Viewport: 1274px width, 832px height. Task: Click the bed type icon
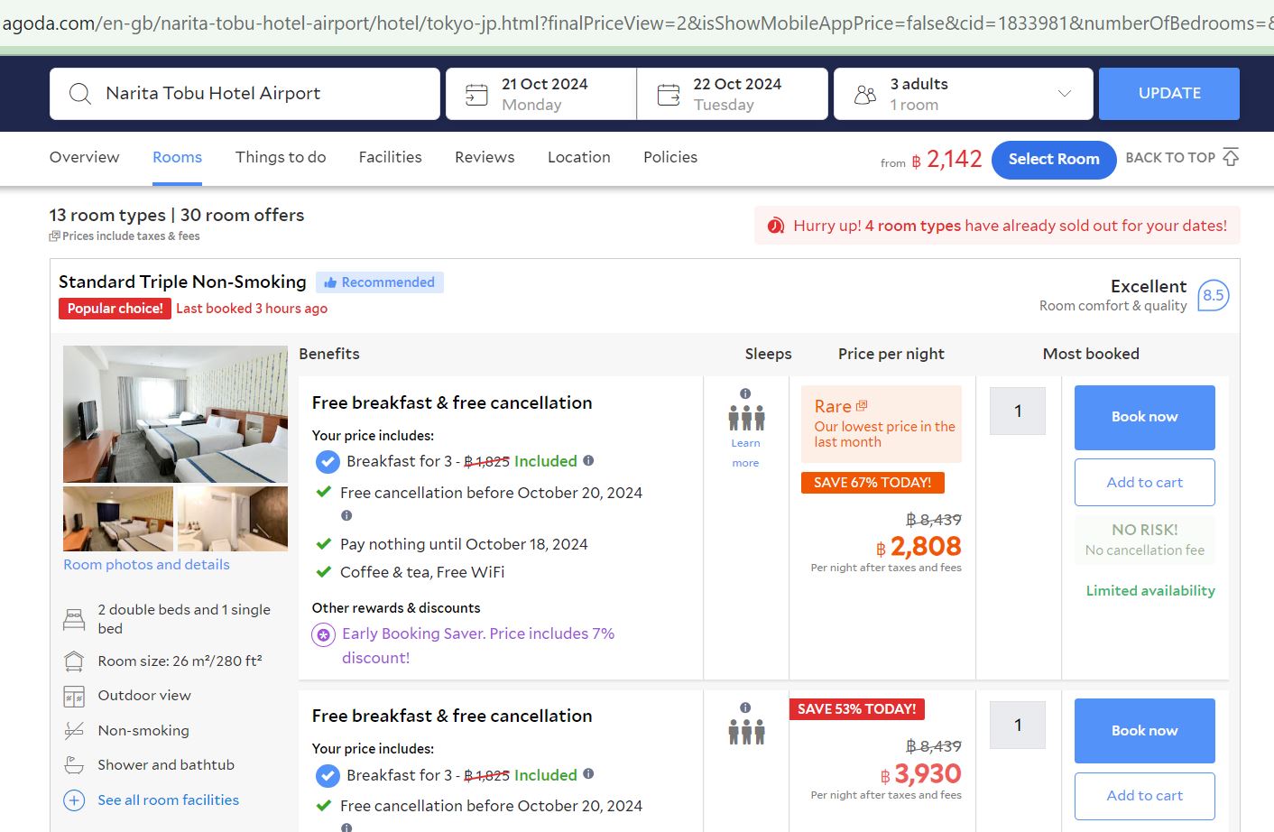(x=74, y=619)
